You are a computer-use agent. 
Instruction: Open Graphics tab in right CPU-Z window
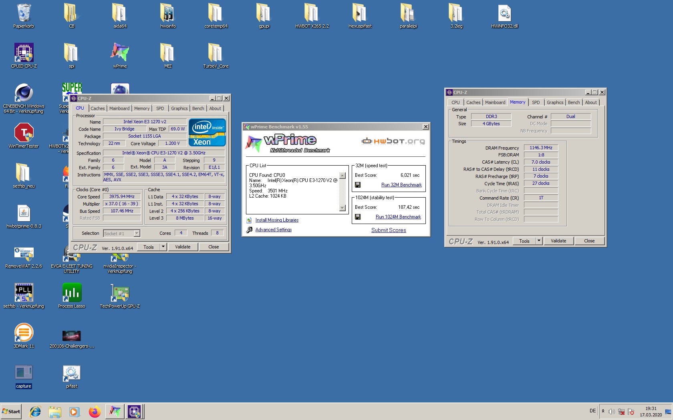(x=555, y=102)
